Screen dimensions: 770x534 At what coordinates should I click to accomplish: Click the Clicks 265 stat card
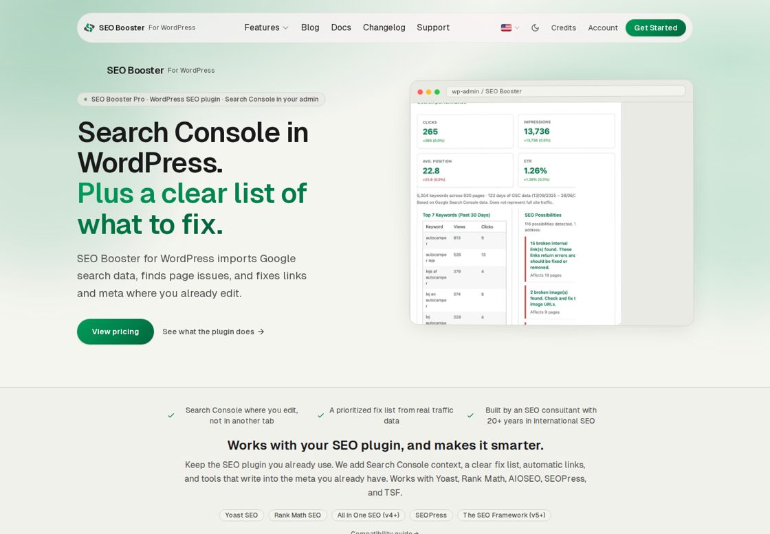tap(465, 131)
